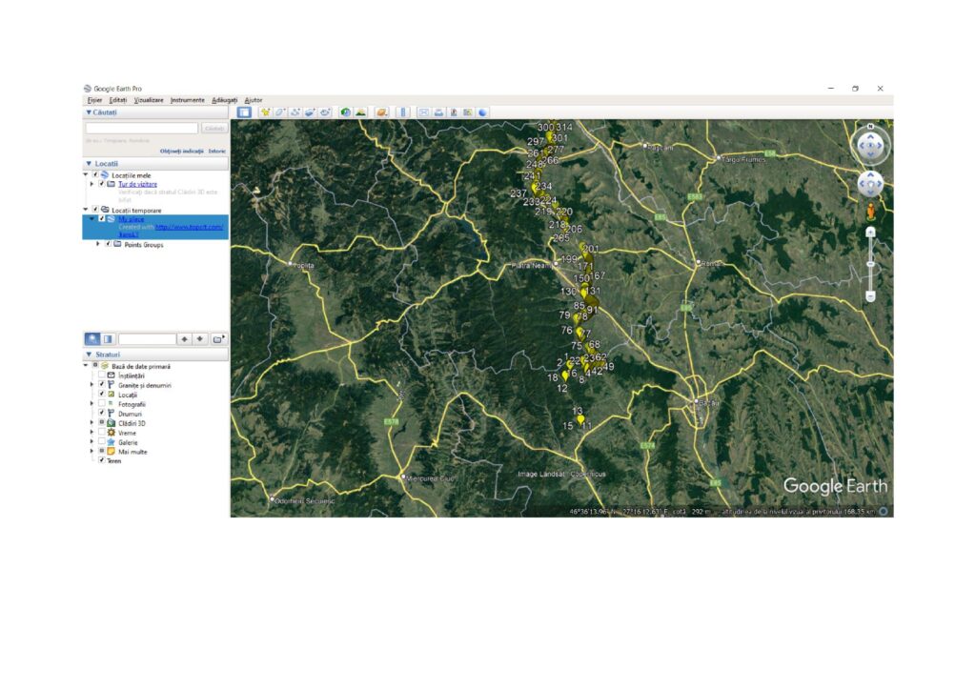Toggle the sunlight across landscape icon
This screenshot has height=690, width=976.
pos(361,112)
